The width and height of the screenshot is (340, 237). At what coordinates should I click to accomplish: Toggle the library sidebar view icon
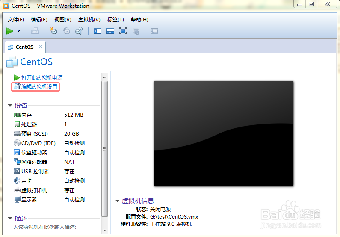(98, 31)
